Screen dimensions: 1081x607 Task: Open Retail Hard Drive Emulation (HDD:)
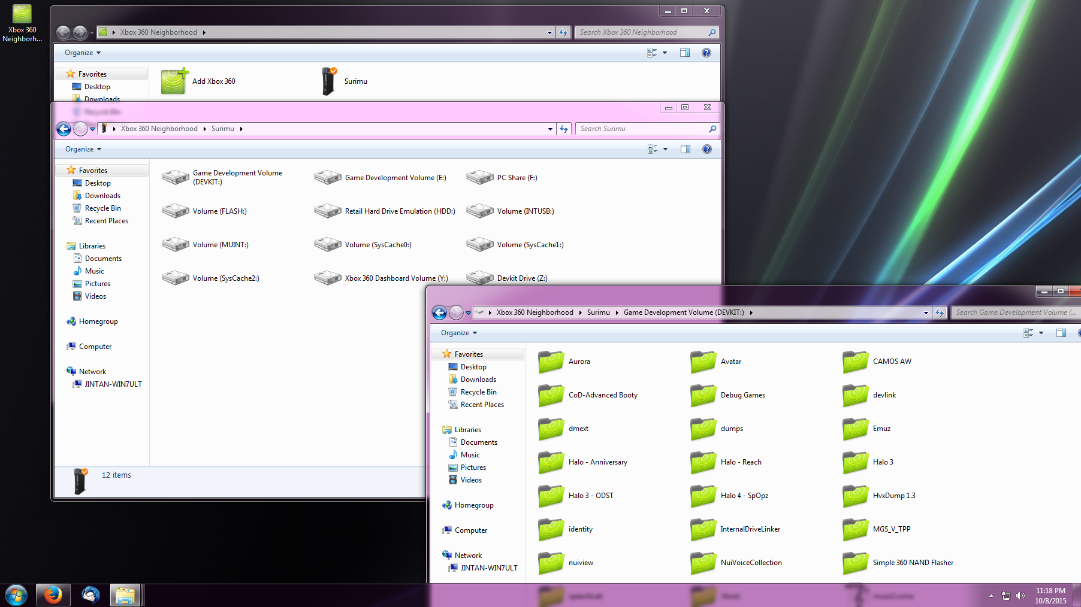(x=385, y=211)
